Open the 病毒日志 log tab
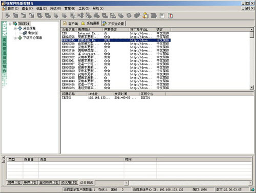This screenshot has height=193, width=256. tap(14, 182)
